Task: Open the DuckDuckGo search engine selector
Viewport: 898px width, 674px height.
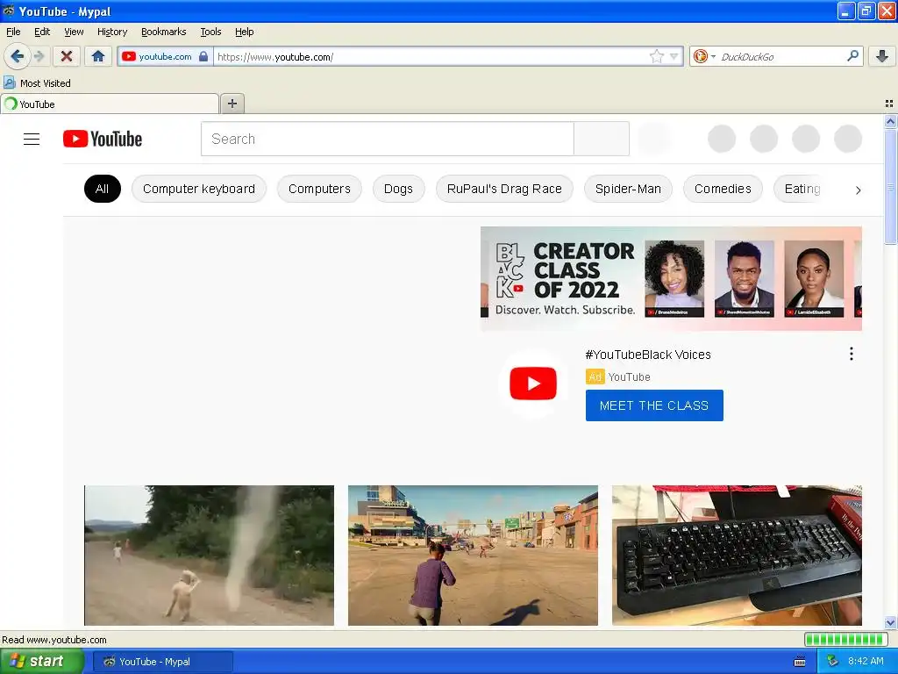Action: (x=704, y=56)
